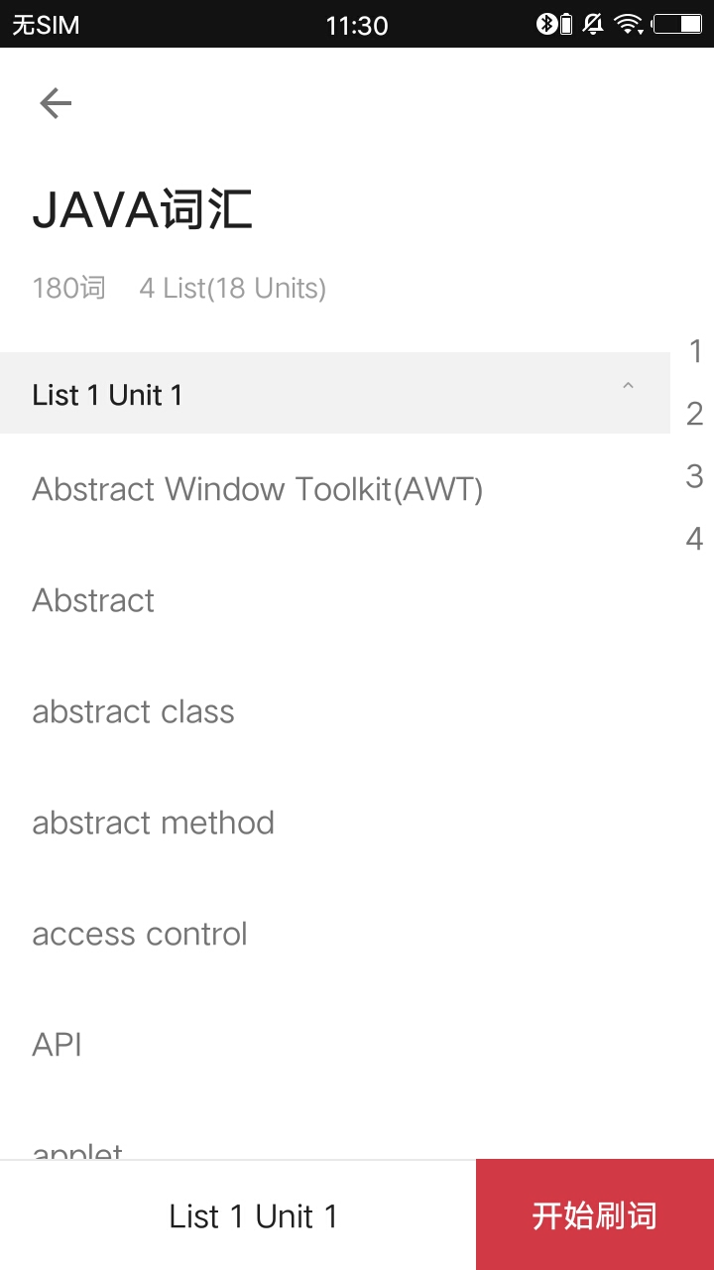
Task: Click the Bluetooth status icon
Action: [x=546, y=24]
